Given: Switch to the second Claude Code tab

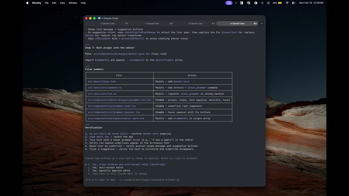Looking at the screenshot, I should click(x=152, y=23).
